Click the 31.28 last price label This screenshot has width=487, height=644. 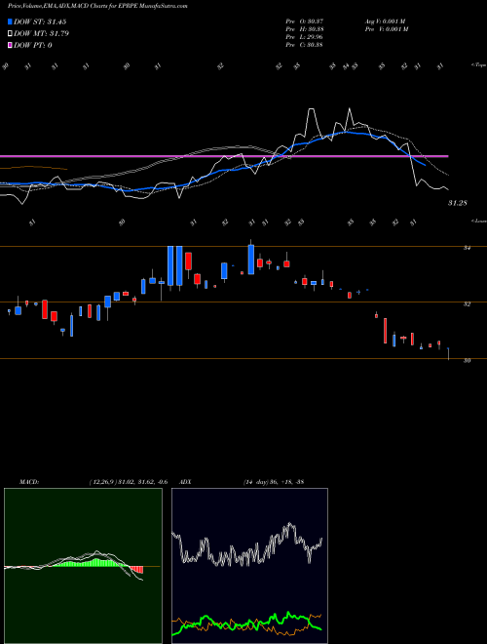(458, 203)
